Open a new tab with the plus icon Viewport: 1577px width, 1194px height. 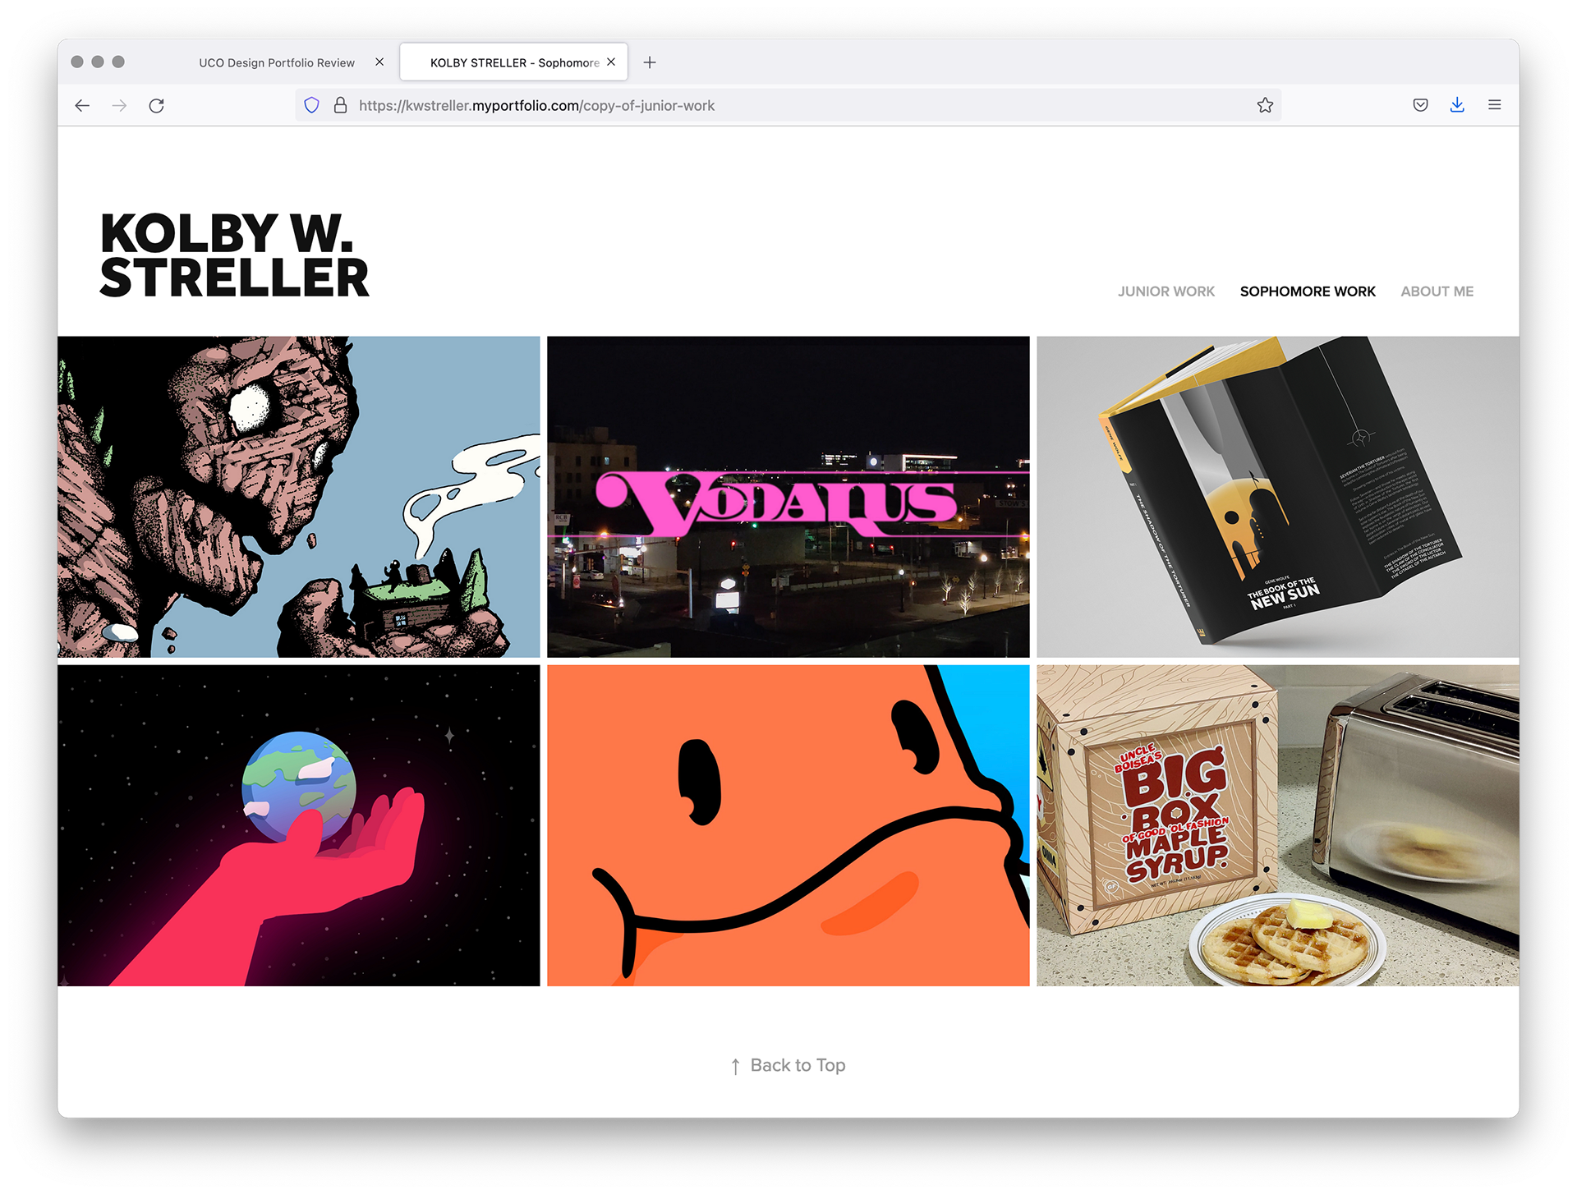pyautogui.click(x=650, y=62)
